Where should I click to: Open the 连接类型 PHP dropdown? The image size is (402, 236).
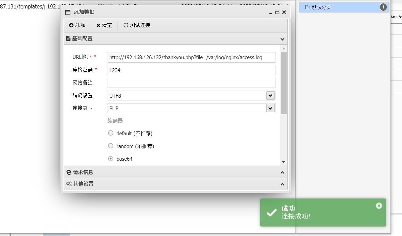pyautogui.click(x=270, y=108)
